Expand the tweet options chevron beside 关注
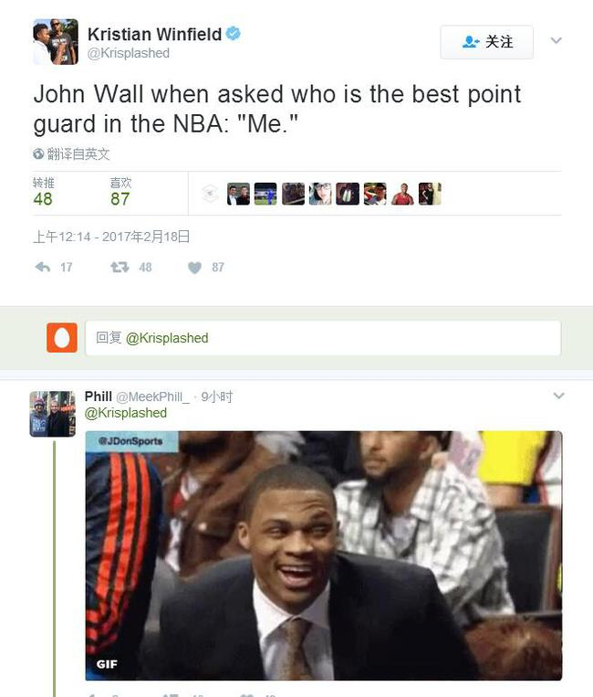Screen dimensions: 593x697 point(557,40)
